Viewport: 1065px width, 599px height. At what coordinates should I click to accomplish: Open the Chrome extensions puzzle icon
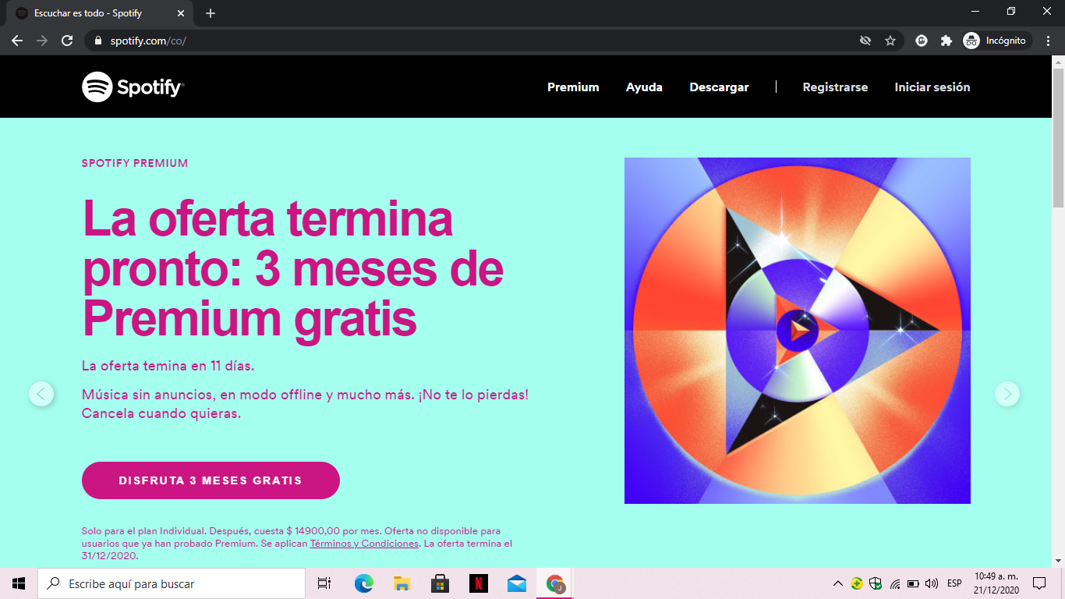click(946, 41)
